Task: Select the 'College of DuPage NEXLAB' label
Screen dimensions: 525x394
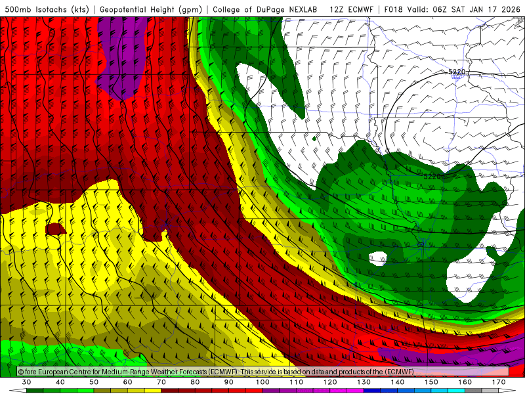Action: pos(265,9)
